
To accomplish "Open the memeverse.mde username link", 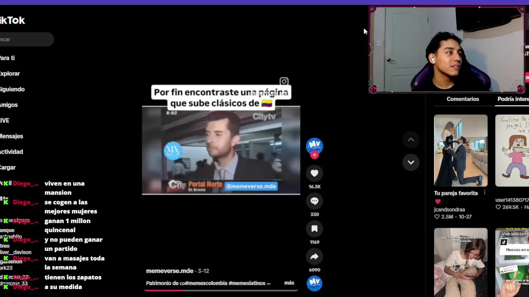I will pyautogui.click(x=169, y=271).
